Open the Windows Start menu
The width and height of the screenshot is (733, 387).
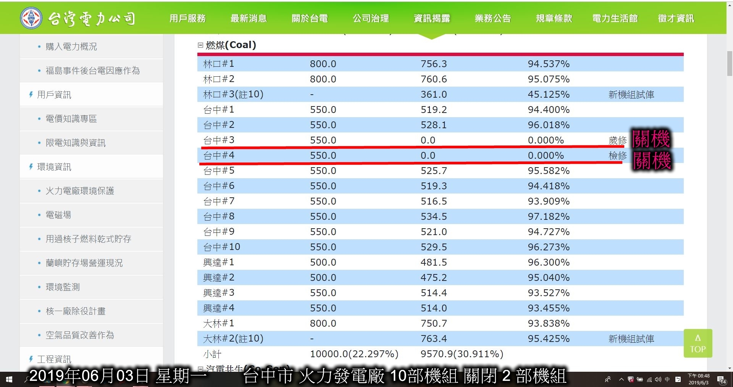[9, 379]
